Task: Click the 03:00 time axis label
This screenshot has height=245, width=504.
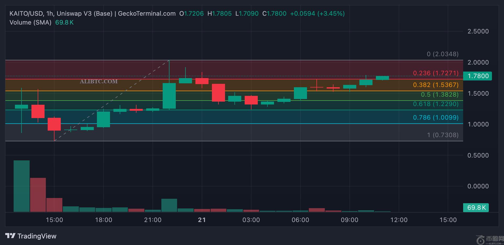Action: point(251,220)
